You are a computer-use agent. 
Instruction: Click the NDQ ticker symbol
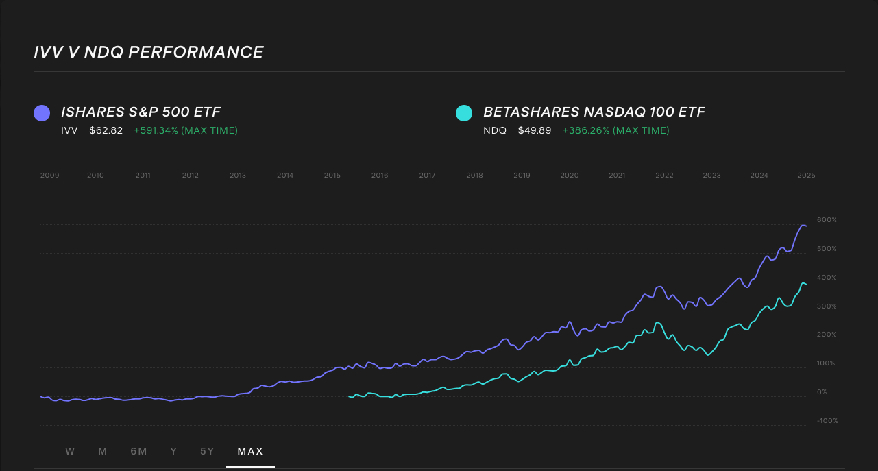point(495,130)
